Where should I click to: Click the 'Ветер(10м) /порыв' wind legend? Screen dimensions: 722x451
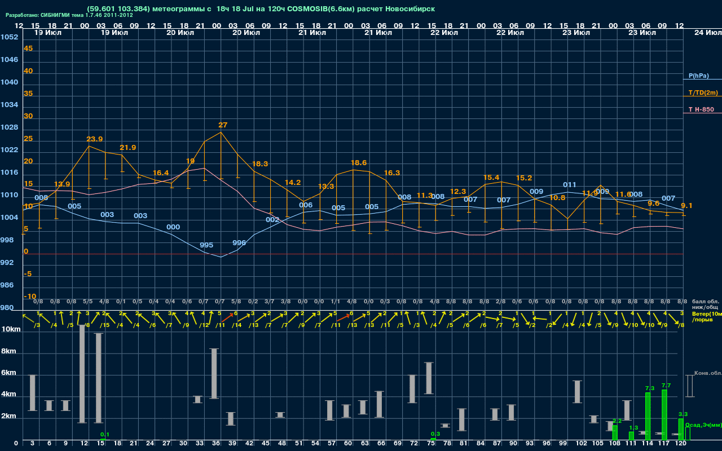click(706, 316)
